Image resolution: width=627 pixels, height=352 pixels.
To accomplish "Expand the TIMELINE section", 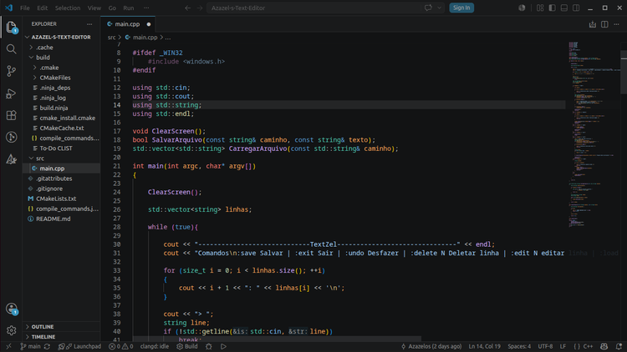I will coord(62,336).
